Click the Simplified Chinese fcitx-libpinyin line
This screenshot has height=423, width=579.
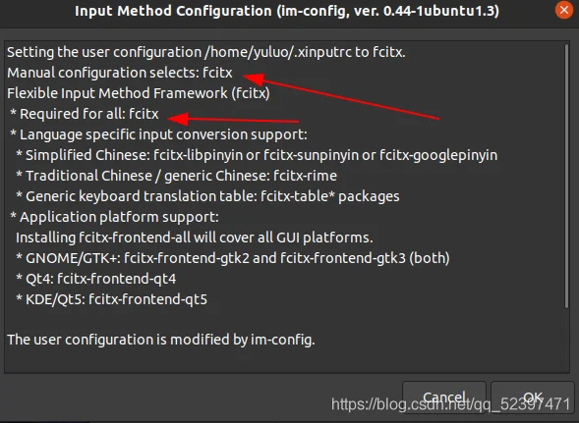pos(257,155)
